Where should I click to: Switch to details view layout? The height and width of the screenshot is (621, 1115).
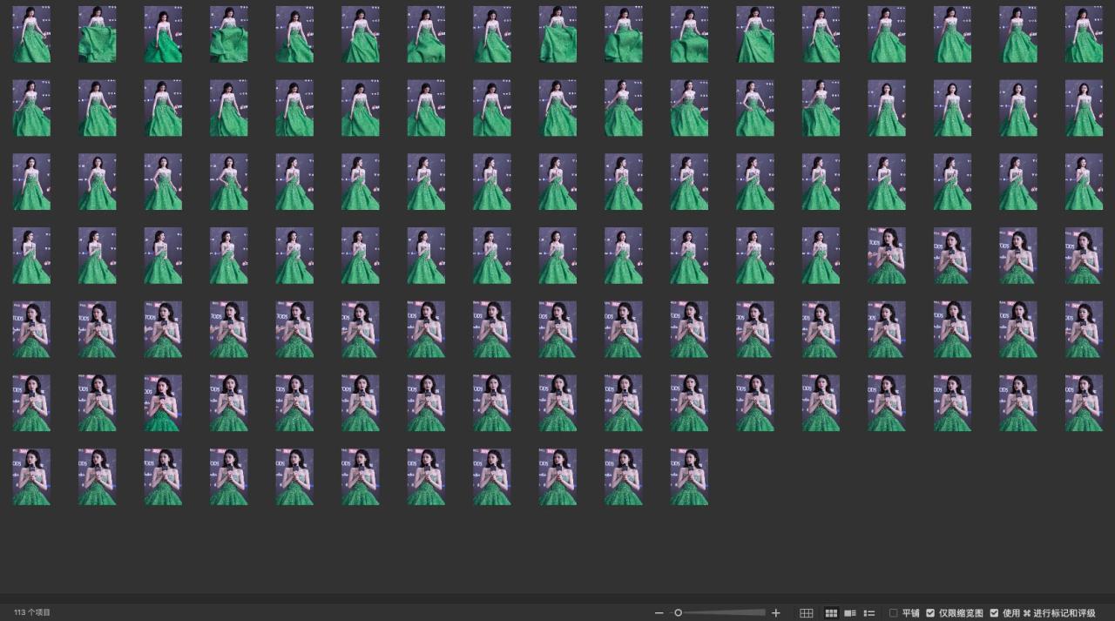(850, 613)
